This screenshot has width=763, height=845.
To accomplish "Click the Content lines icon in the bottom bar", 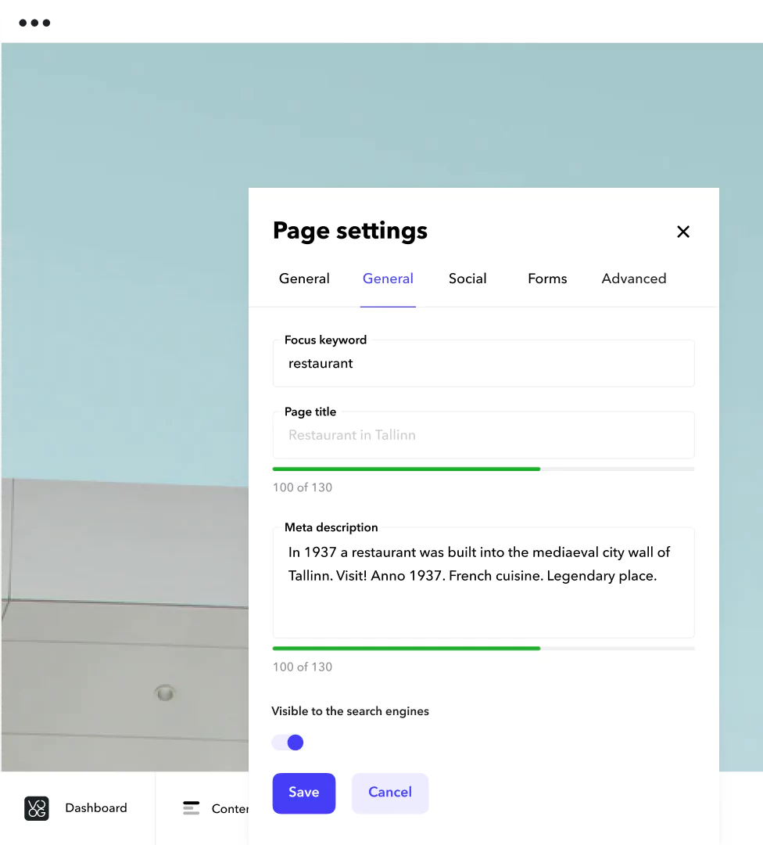I will coord(192,807).
